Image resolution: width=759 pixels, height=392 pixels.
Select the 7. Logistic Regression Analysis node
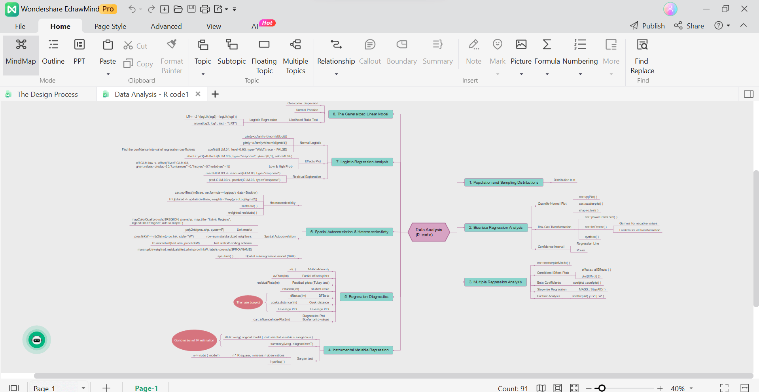[362, 162]
